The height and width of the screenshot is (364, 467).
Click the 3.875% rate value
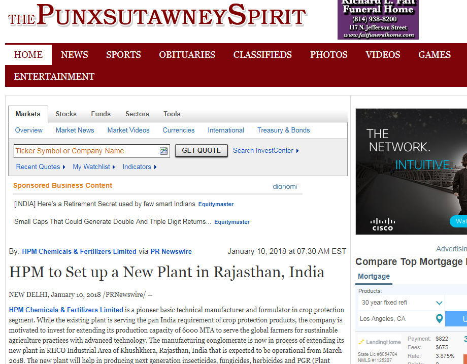tap(445, 356)
